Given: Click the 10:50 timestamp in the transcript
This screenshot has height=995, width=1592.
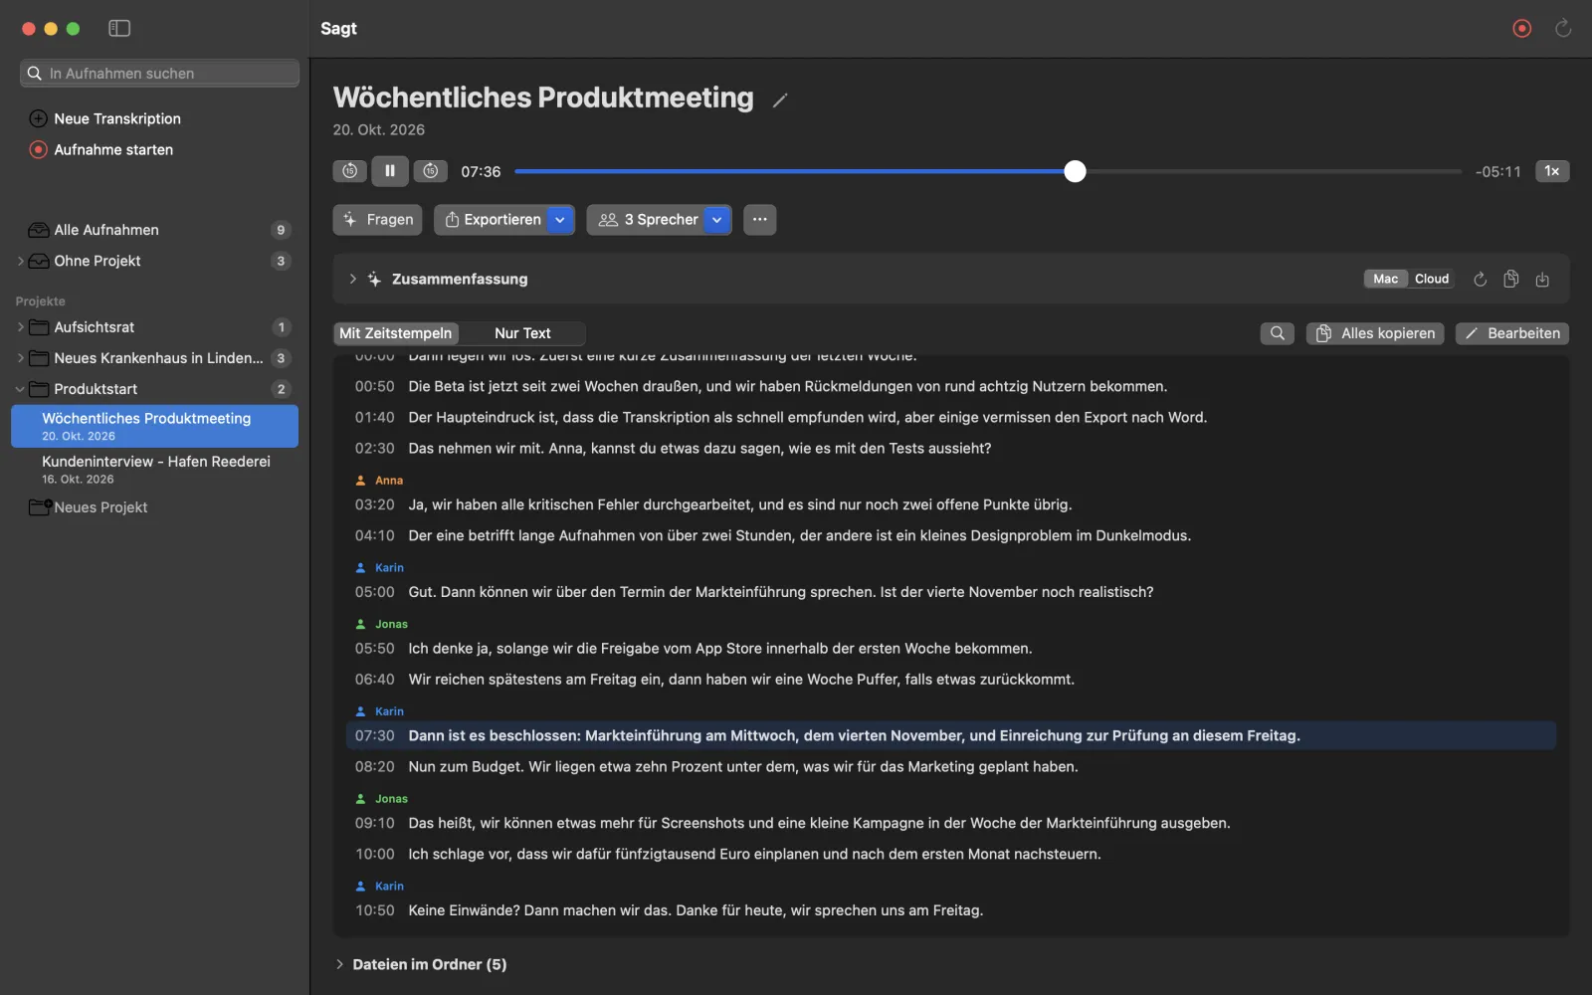Looking at the screenshot, I should pyautogui.click(x=375, y=910).
